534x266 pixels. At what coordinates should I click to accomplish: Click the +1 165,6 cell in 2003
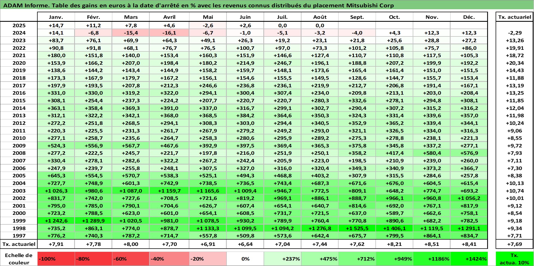click(208, 191)
